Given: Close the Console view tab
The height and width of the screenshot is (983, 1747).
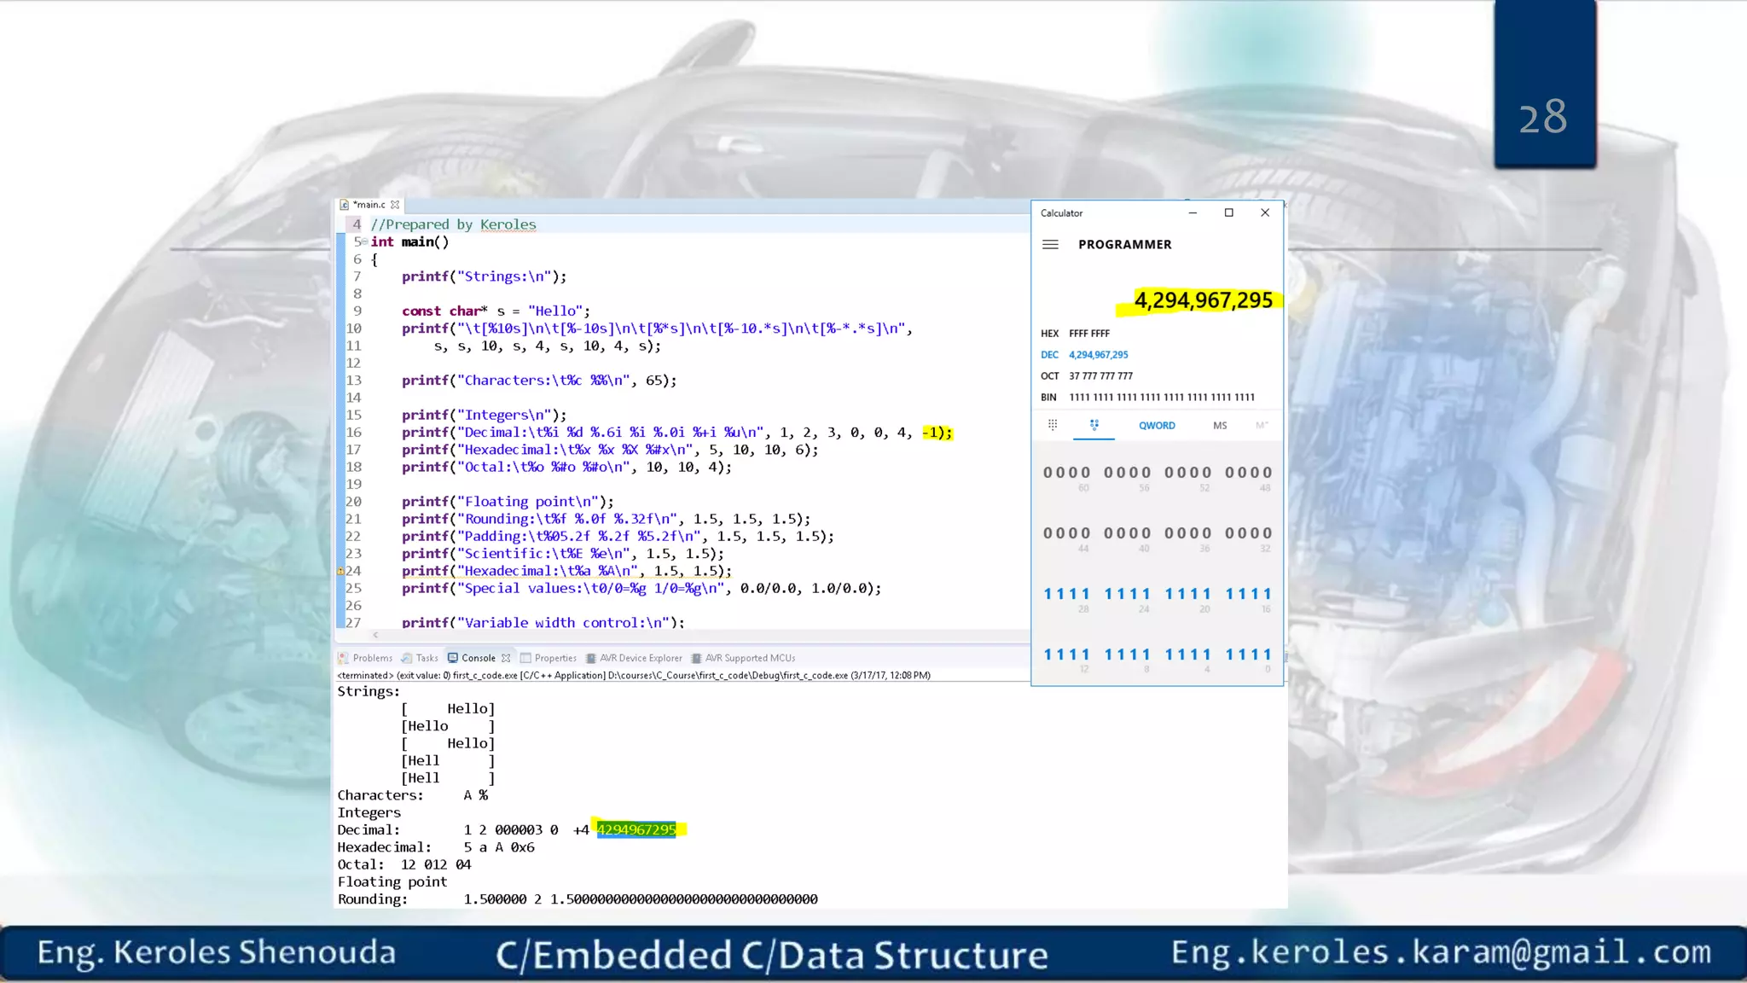Looking at the screenshot, I should [506, 658].
